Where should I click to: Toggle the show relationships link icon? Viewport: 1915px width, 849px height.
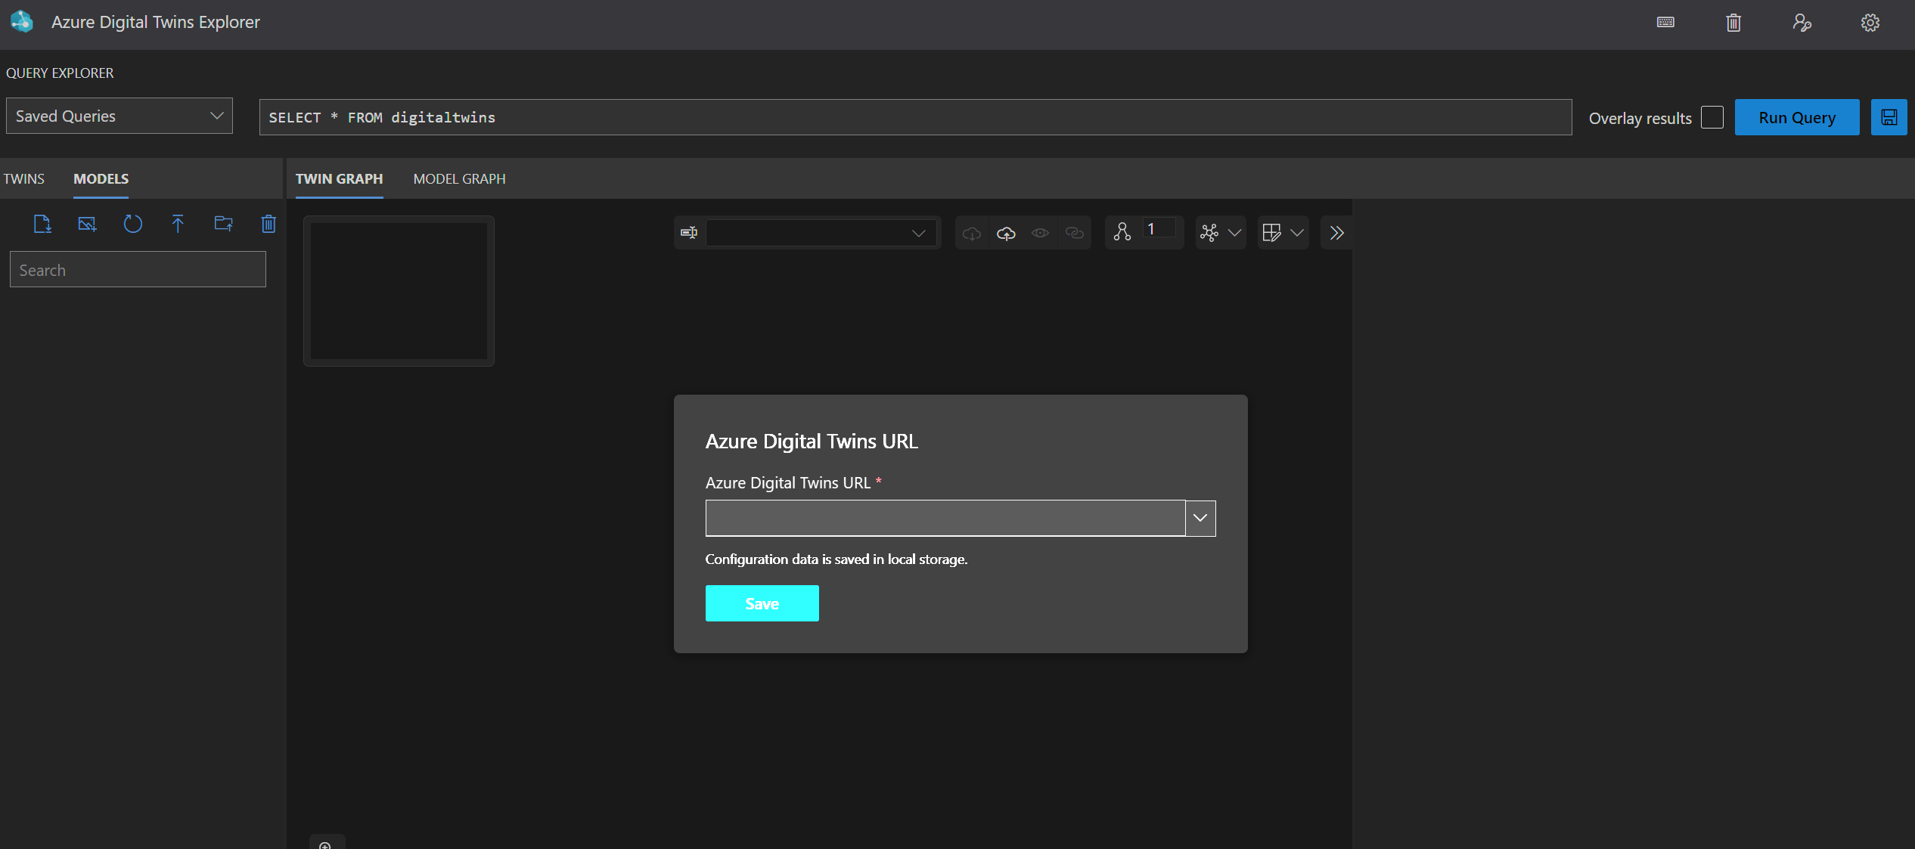(x=1074, y=233)
